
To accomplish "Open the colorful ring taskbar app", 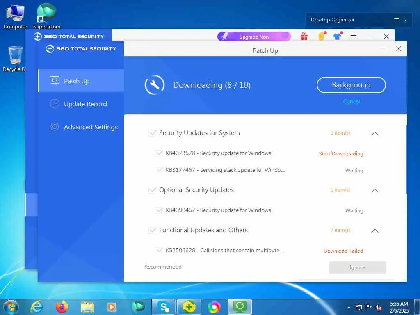I will pos(214,307).
